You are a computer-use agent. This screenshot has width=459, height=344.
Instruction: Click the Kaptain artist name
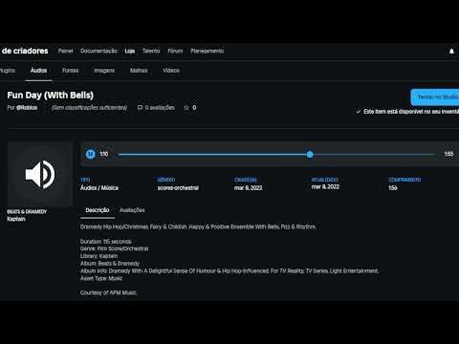(16, 219)
